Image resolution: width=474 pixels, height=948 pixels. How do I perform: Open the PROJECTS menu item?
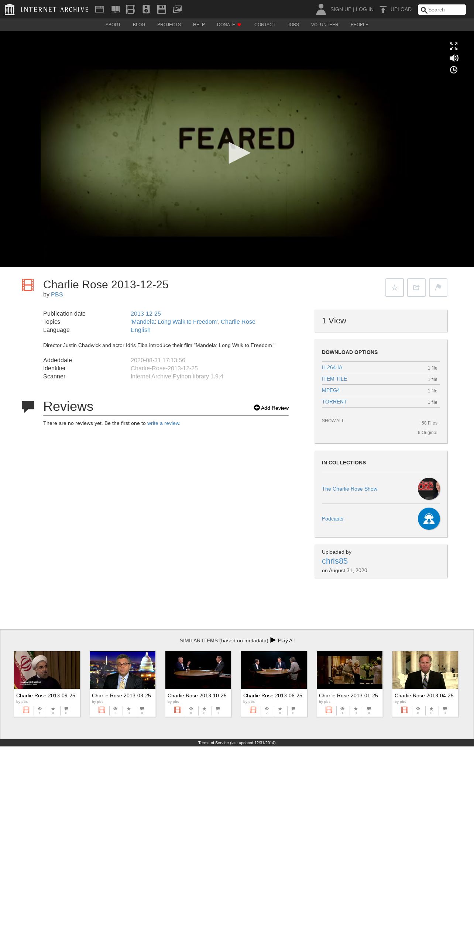pyautogui.click(x=169, y=25)
